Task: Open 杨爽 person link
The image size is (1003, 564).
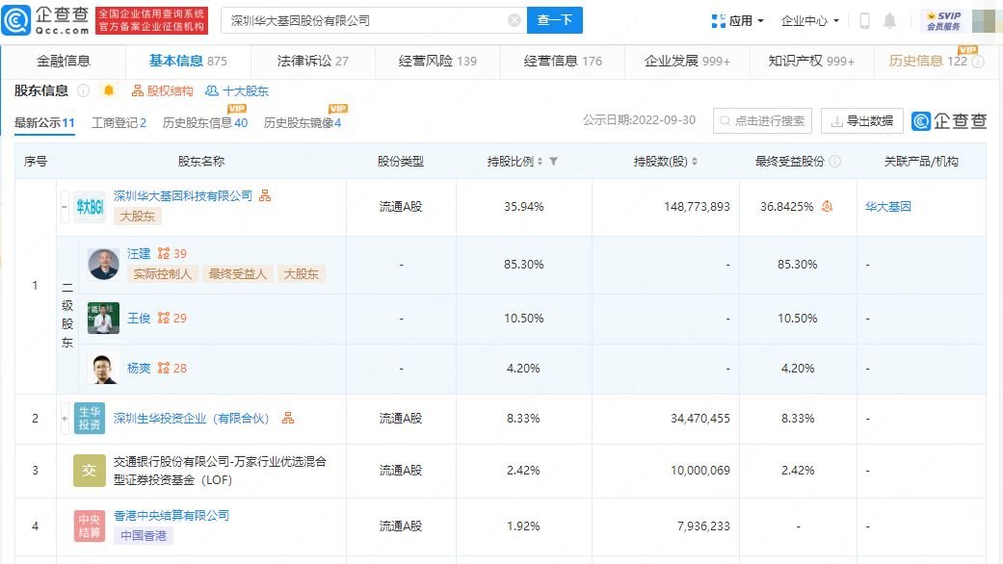Action: click(x=139, y=369)
